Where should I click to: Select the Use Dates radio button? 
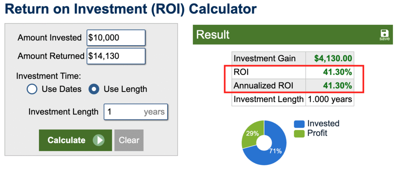point(32,89)
